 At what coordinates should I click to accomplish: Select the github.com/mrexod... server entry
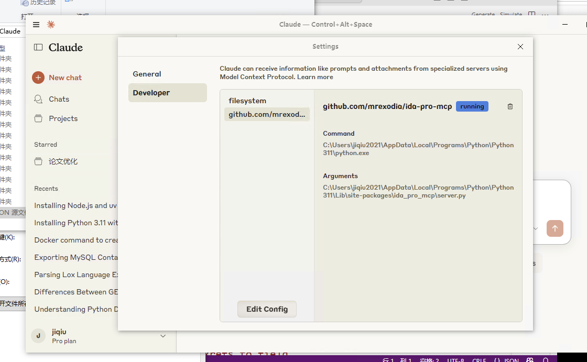(267, 114)
